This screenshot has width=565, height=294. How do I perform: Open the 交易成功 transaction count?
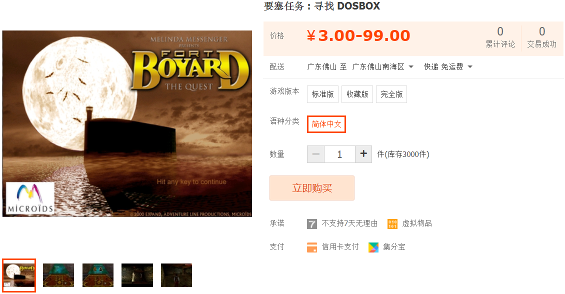[541, 37]
